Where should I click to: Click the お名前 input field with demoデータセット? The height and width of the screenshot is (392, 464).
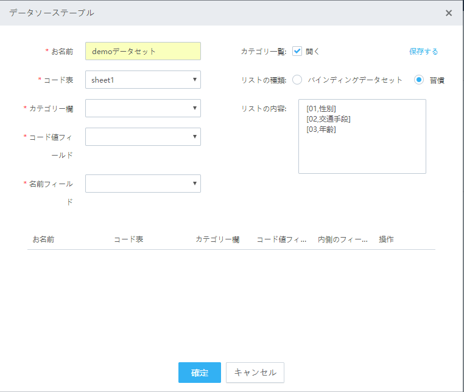click(x=143, y=51)
